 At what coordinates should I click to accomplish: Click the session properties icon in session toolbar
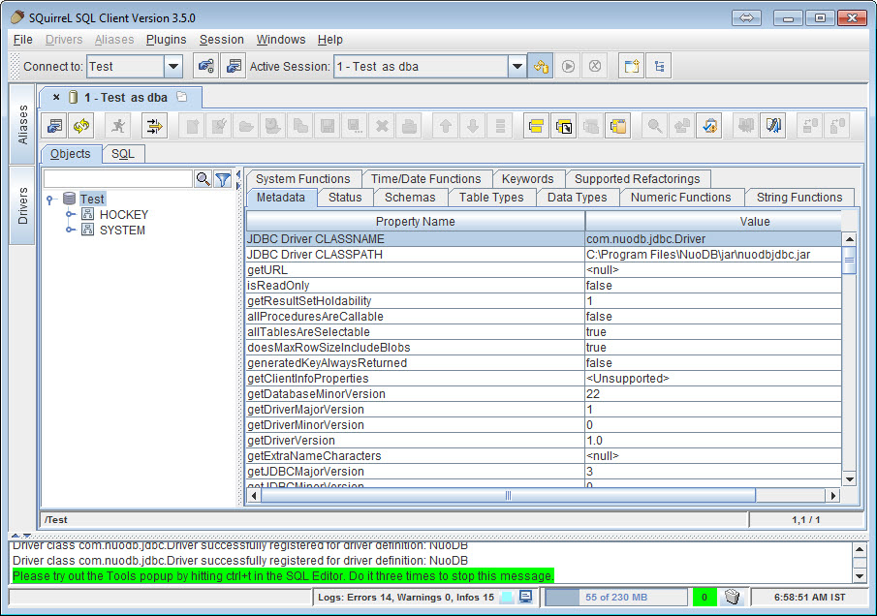55,126
